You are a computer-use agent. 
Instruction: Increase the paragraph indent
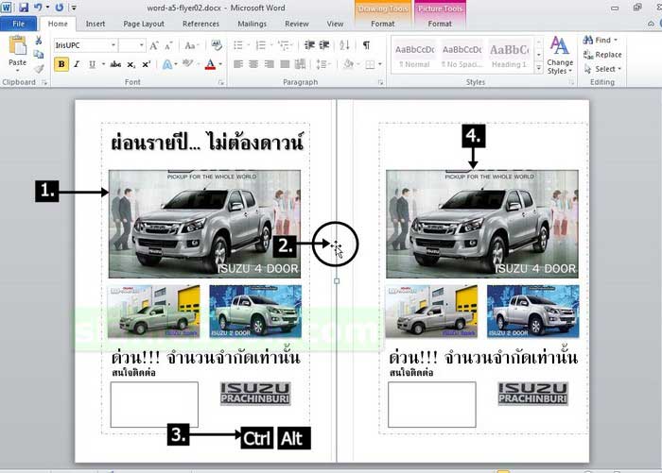coord(324,45)
